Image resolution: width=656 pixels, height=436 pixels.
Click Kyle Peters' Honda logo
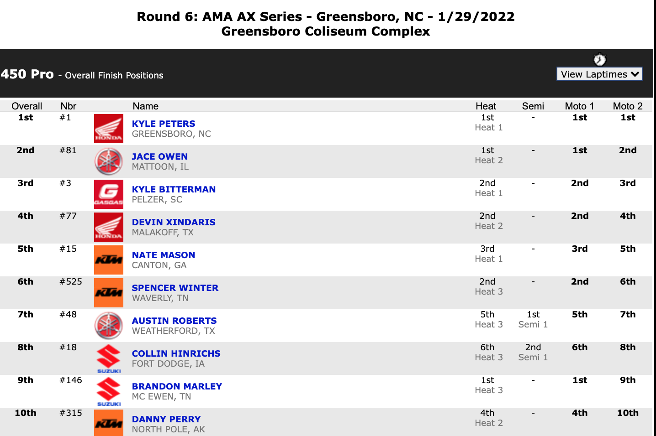109,129
